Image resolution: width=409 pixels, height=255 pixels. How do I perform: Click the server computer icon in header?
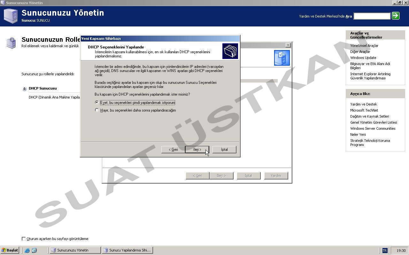(11, 16)
